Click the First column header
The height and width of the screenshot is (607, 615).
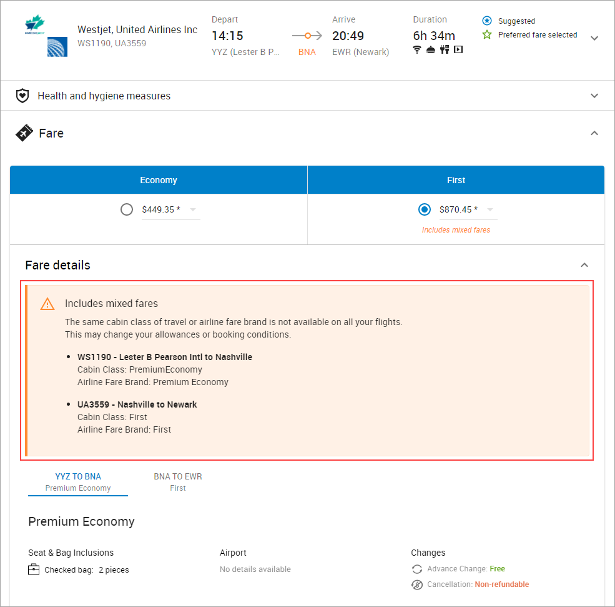[x=456, y=180]
